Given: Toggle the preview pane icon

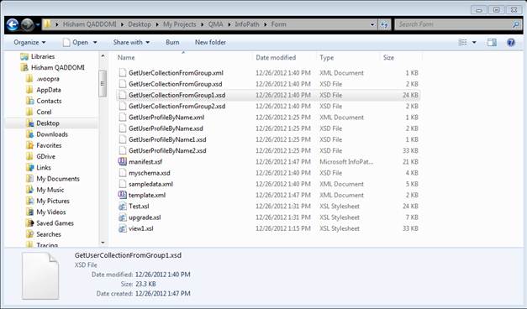Looking at the screenshot, I should click(492, 42).
